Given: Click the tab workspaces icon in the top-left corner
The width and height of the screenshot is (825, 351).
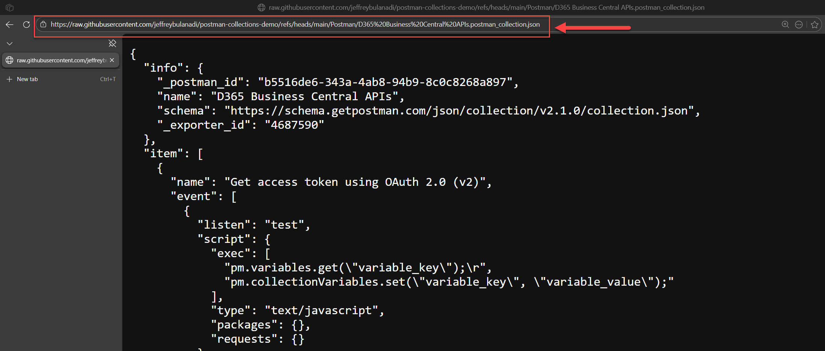Looking at the screenshot, I should click(9, 7).
